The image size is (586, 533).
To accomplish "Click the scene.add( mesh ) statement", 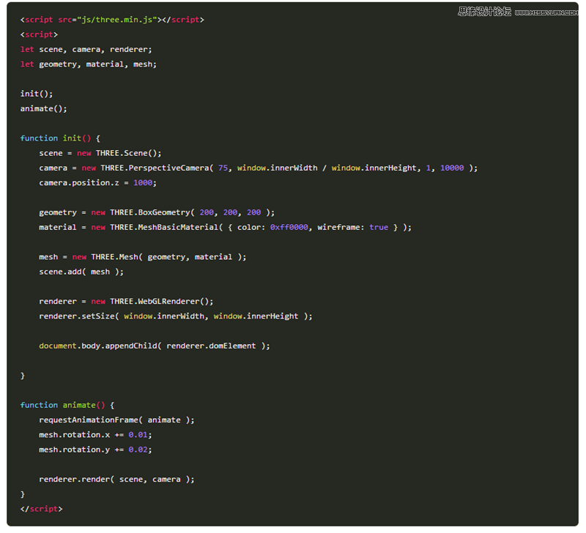I will click(81, 272).
